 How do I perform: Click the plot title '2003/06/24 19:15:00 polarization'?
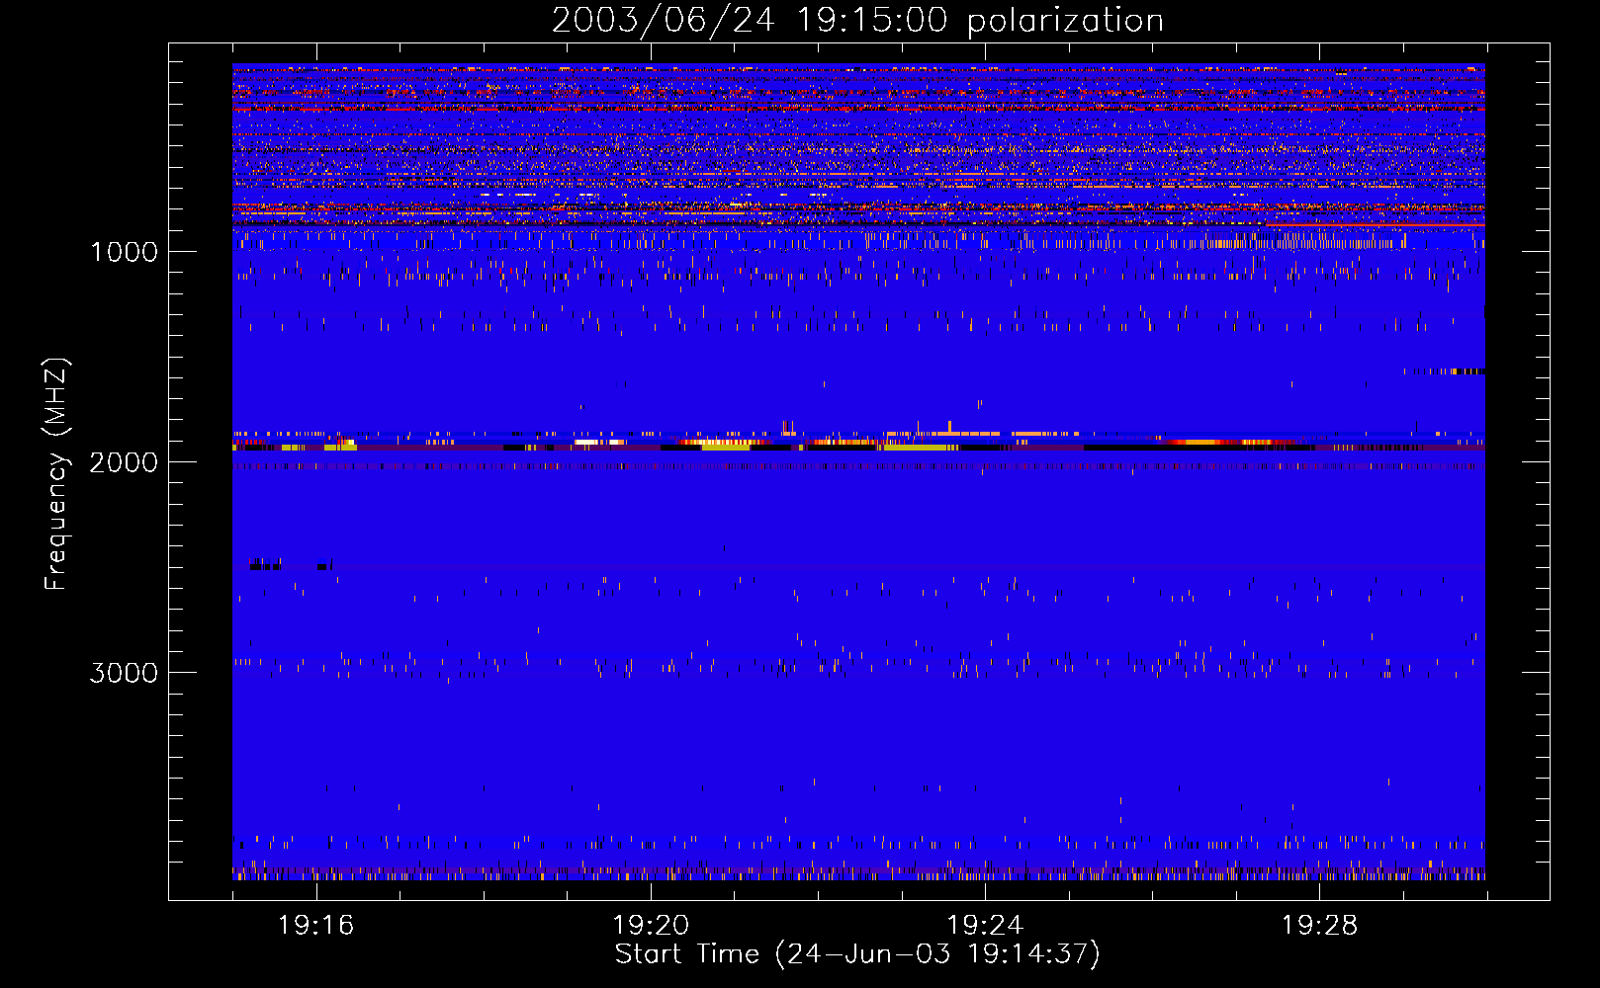point(857,21)
